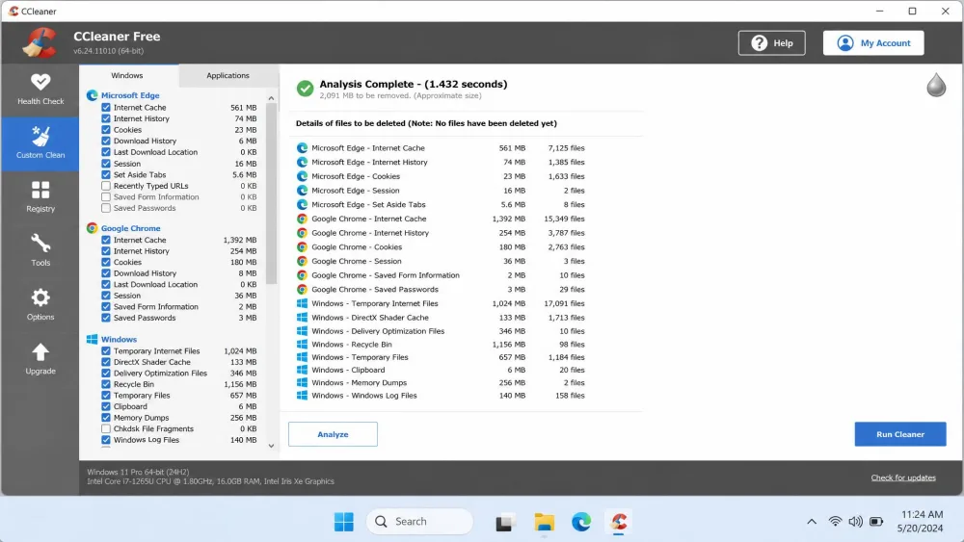Screen dimensions: 964x542
Task: Click Chrome icon beside Google Chrome - Internet Cache result
Action: click(302, 219)
